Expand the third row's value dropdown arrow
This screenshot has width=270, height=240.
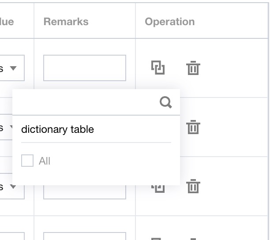(x=13, y=187)
